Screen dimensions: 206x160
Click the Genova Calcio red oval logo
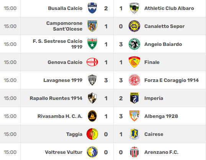(x=92, y=62)
